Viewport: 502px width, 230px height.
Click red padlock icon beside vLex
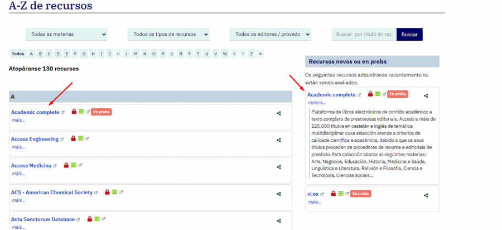[x=334, y=194]
